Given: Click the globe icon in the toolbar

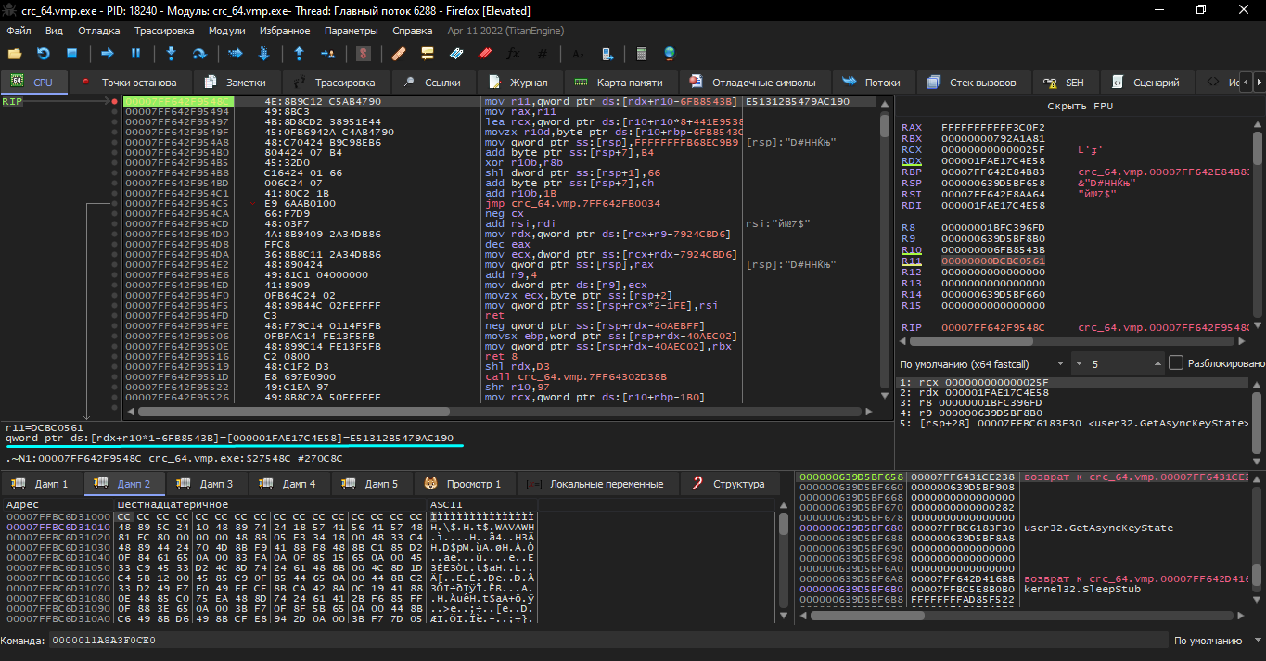Looking at the screenshot, I should (x=670, y=54).
